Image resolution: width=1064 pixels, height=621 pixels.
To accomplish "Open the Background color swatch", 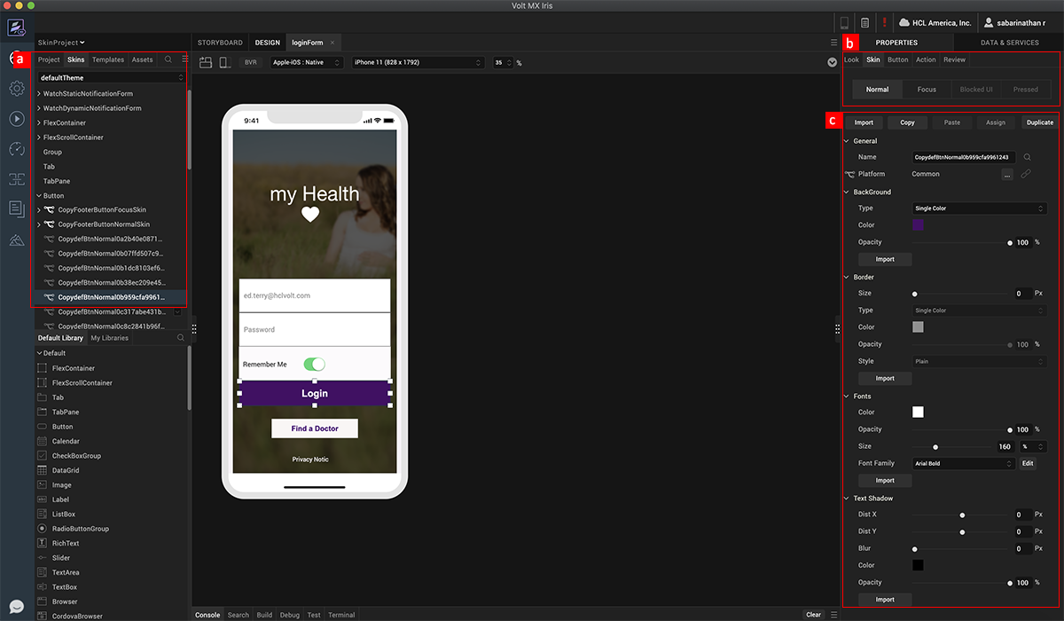I will tap(918, 225).
